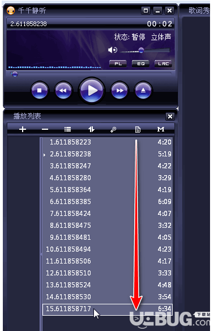Select track 7.611858424
This screenshot has width=214, height=331.
[x=108, y=214]
